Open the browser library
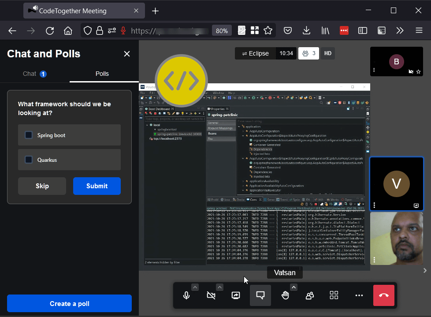431x317 pixels. click(x=325, y=30)
